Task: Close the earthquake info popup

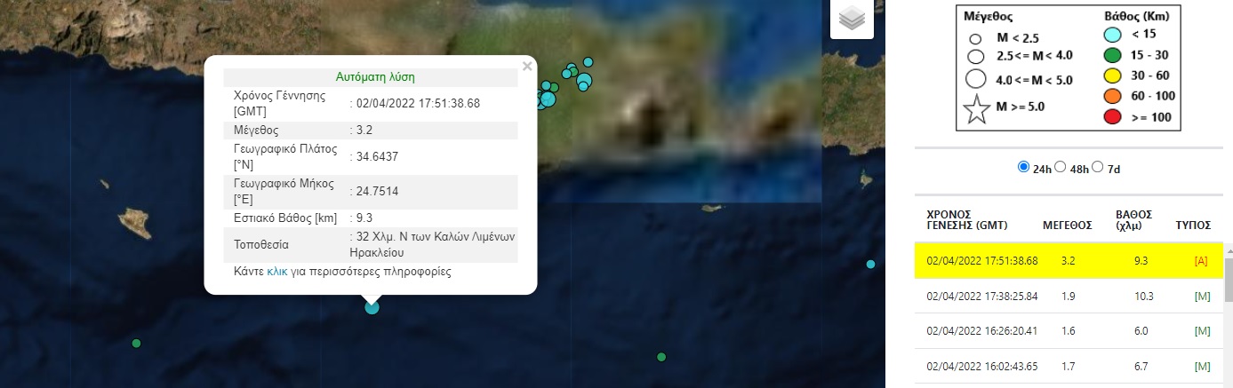Action: pyautogui.click(x=527, y=66)
